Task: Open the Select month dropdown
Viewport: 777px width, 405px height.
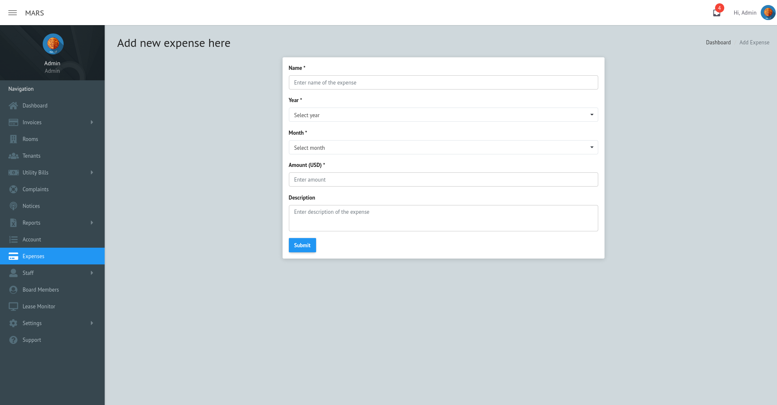Action: point(443,147)
